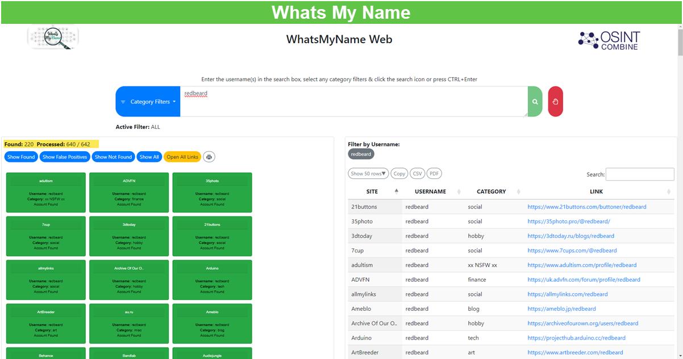Viewport: 683px width, 359px height.
Task: Click the 35photo result card
Action: (x=212, y=193)
